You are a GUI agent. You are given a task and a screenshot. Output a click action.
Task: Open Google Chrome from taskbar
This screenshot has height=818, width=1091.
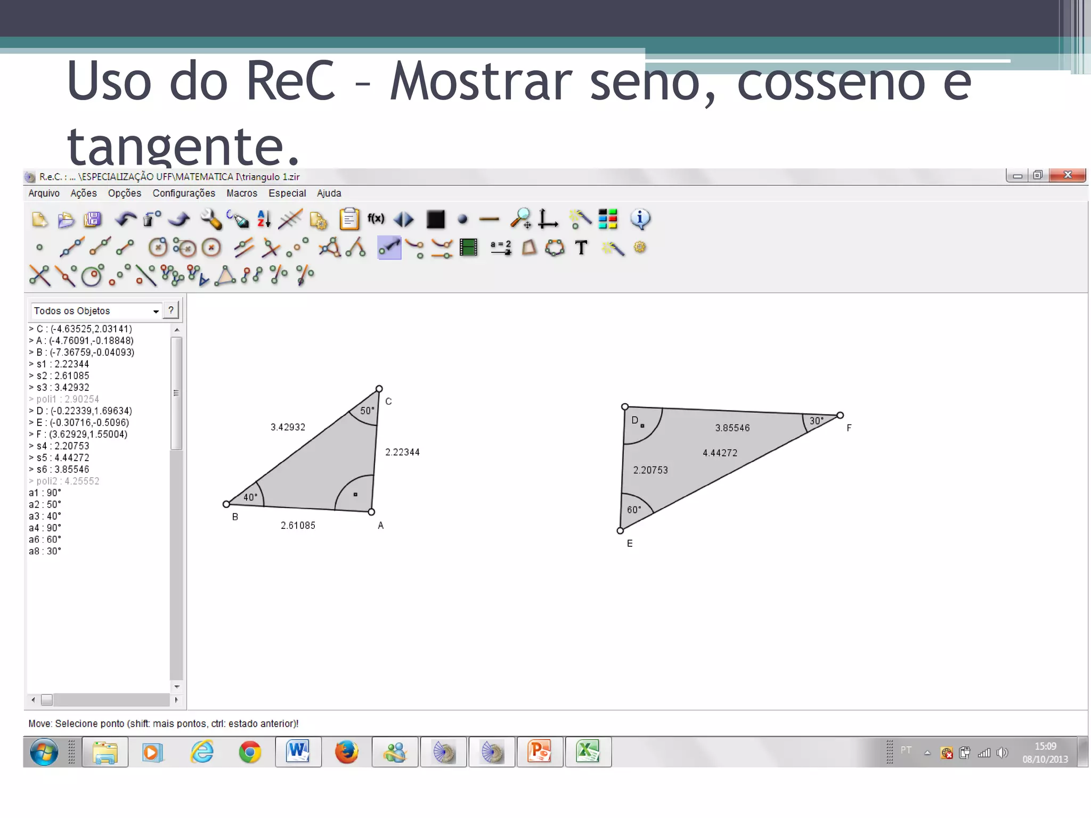[250, 752]
